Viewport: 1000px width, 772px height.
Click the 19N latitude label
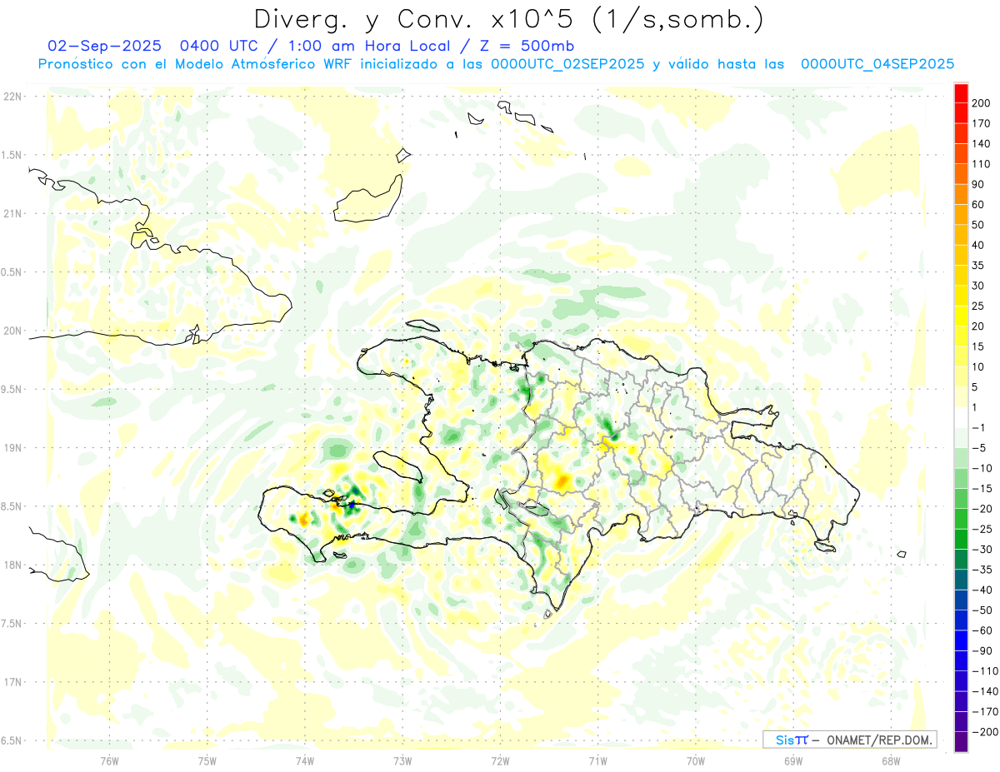coord(12,448)
